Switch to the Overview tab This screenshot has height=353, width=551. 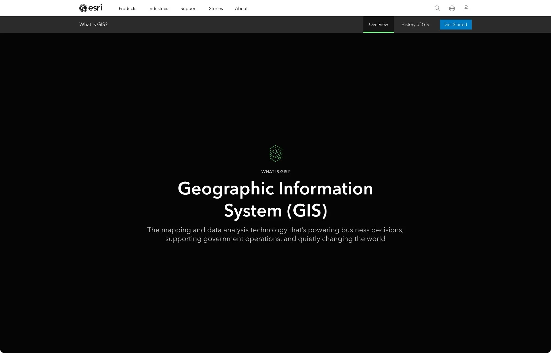coord(378,24)
